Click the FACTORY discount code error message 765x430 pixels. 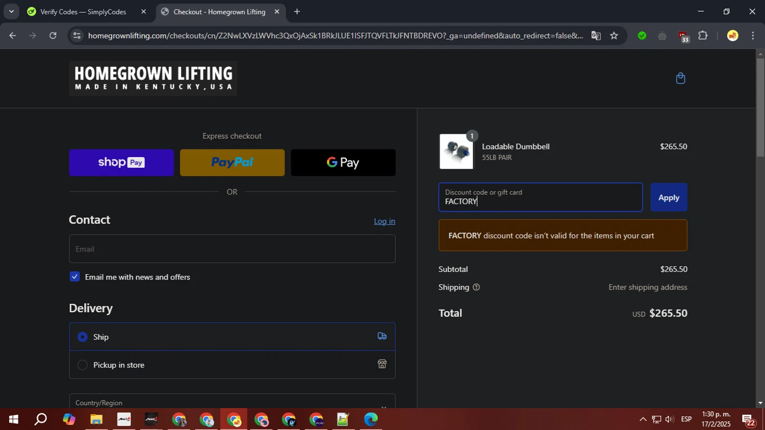(563, 235)
